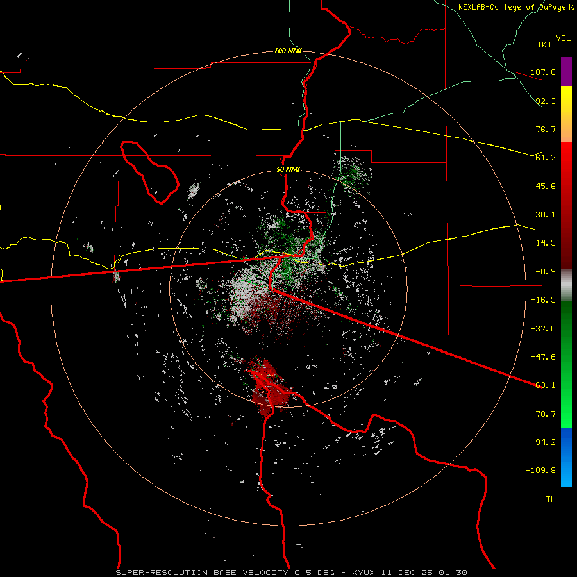Click the 14.5 legend value

coord(546,243)
